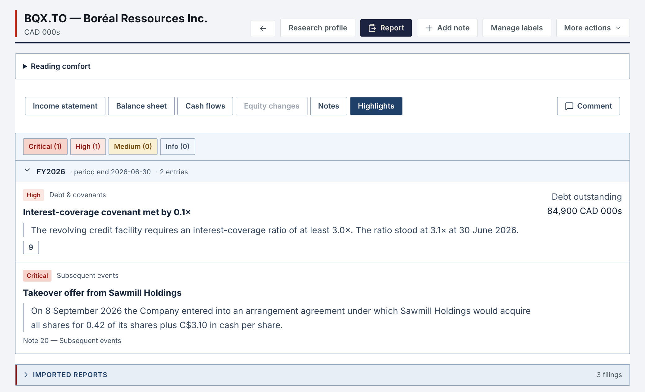Click Interest-coverage covenant met heading
Viewport: 645px width, 392px height.
coord(107,212)
